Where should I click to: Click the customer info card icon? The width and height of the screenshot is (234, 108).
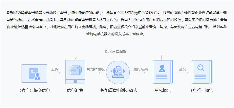(x=34, y=73)
